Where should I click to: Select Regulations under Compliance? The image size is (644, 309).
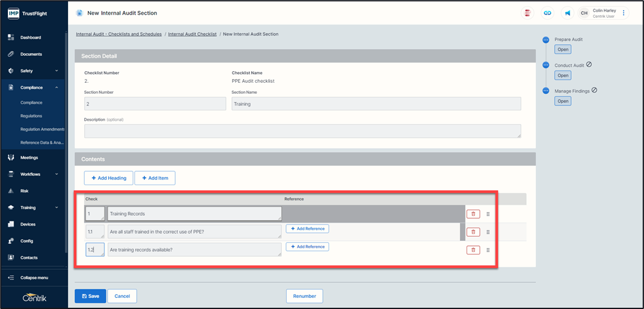click(x=31, y=116)
